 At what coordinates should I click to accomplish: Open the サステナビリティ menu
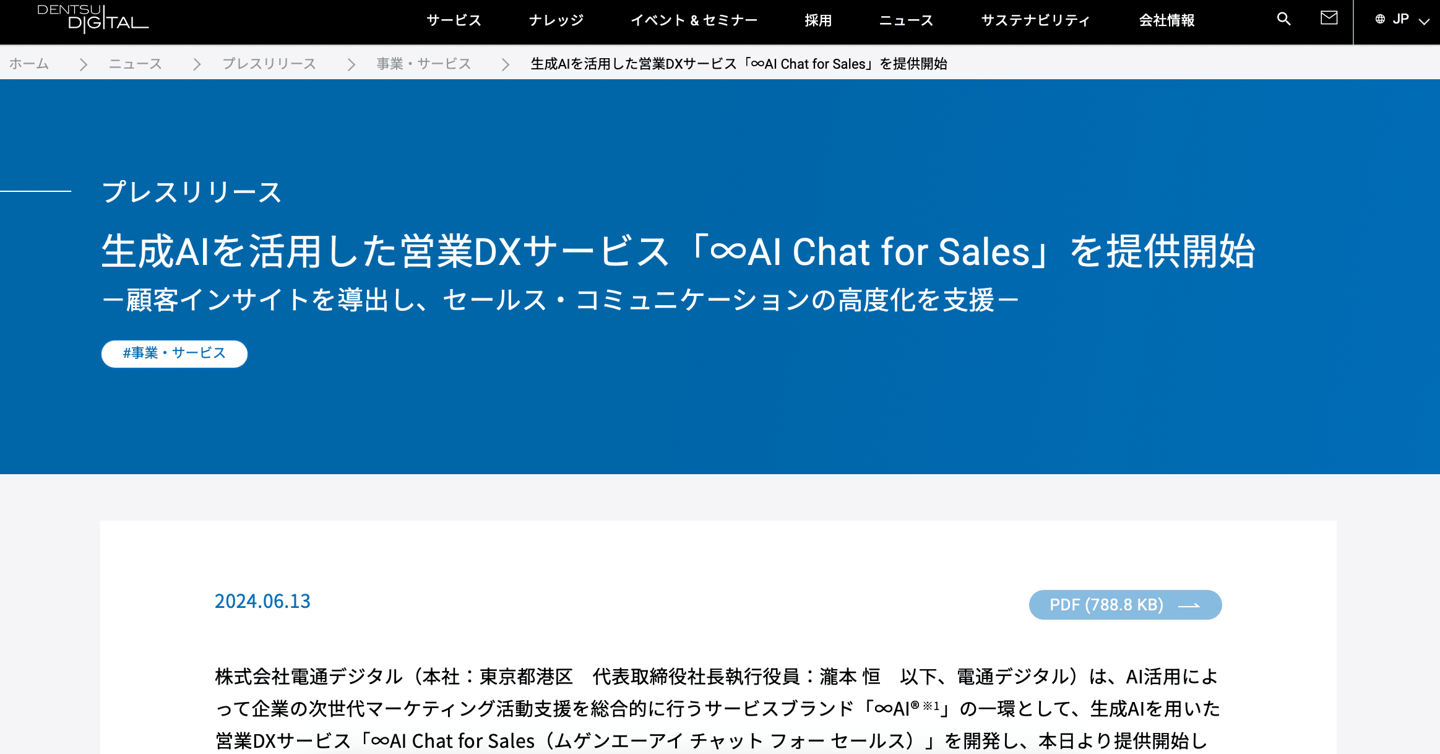point(1035,20)
